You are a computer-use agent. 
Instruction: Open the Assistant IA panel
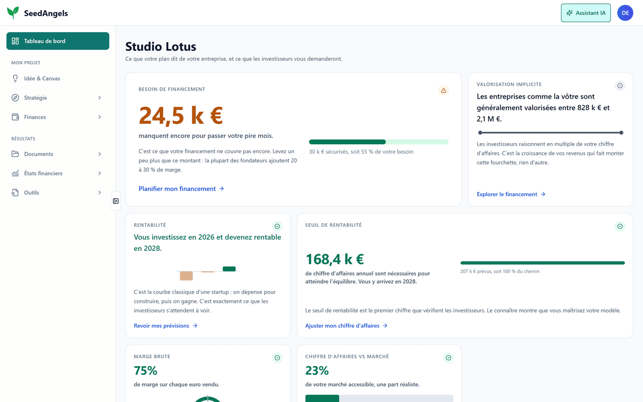pos(586,13)
